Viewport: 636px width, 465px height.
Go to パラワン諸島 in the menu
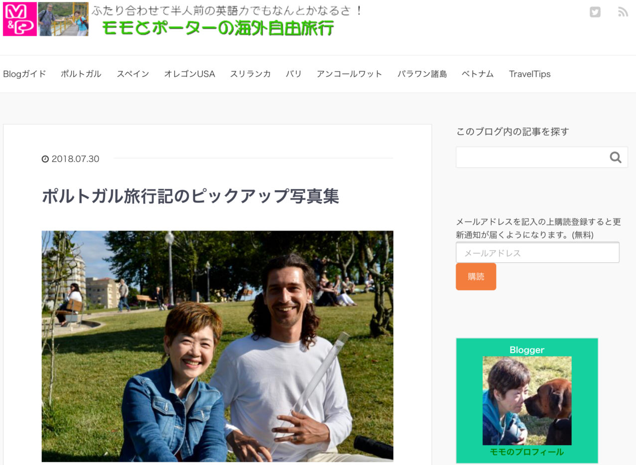tap(422, 74)
